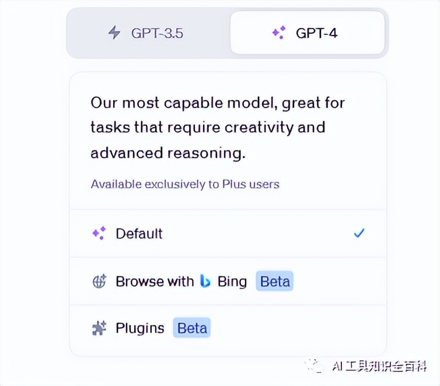
Task: Click Available exclusively to Plus users text
Action: [185, 184]
